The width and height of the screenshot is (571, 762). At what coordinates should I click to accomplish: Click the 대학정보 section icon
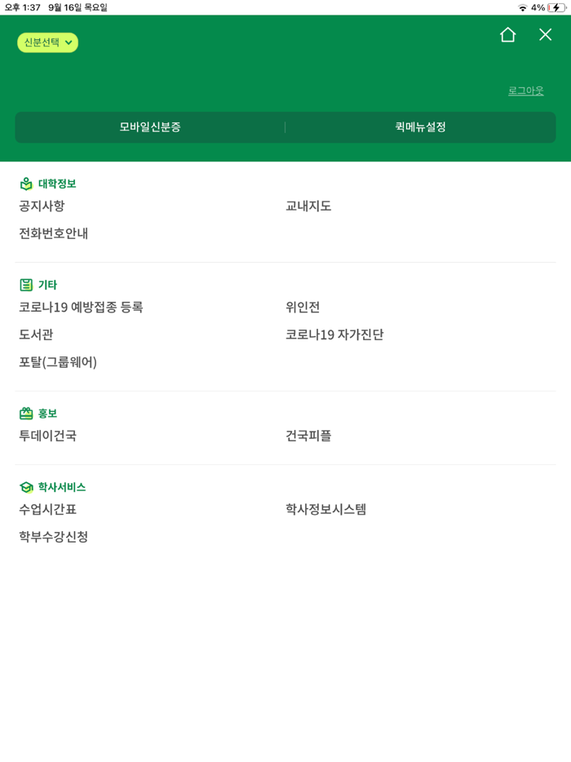click(25, 184)
